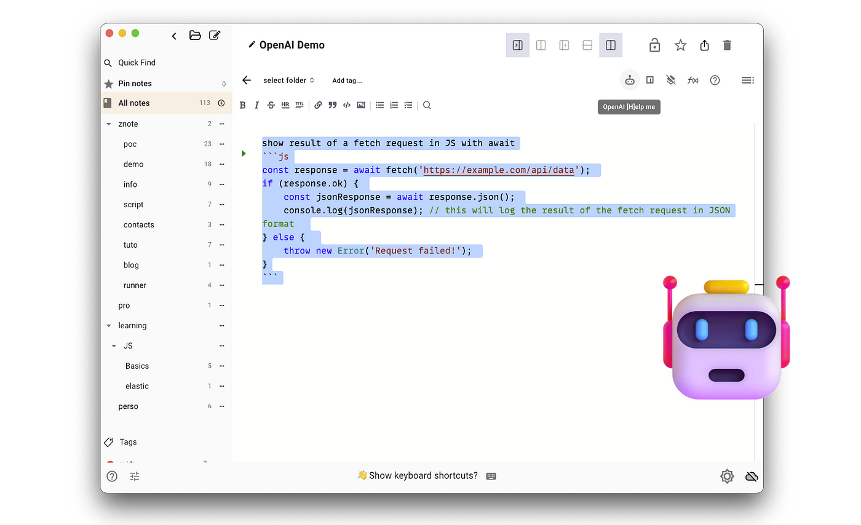Open the example.com API link
Screen dimensions: 861x525
pyautogui.click(x=499, y=170)
